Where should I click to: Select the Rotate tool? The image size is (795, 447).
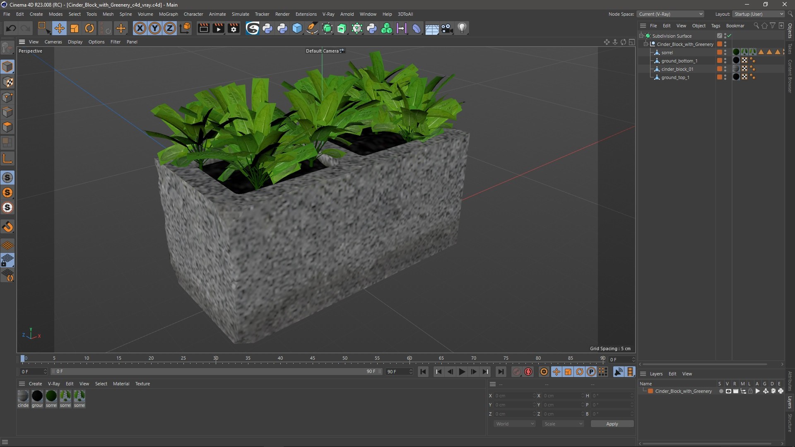point(89,28)
